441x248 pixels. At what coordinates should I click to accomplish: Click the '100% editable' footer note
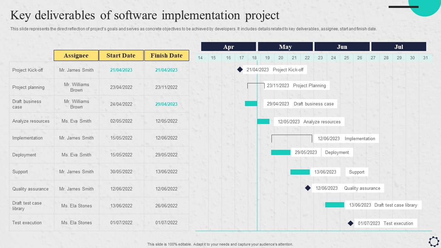pyautogui.click(x=220, y=244)
